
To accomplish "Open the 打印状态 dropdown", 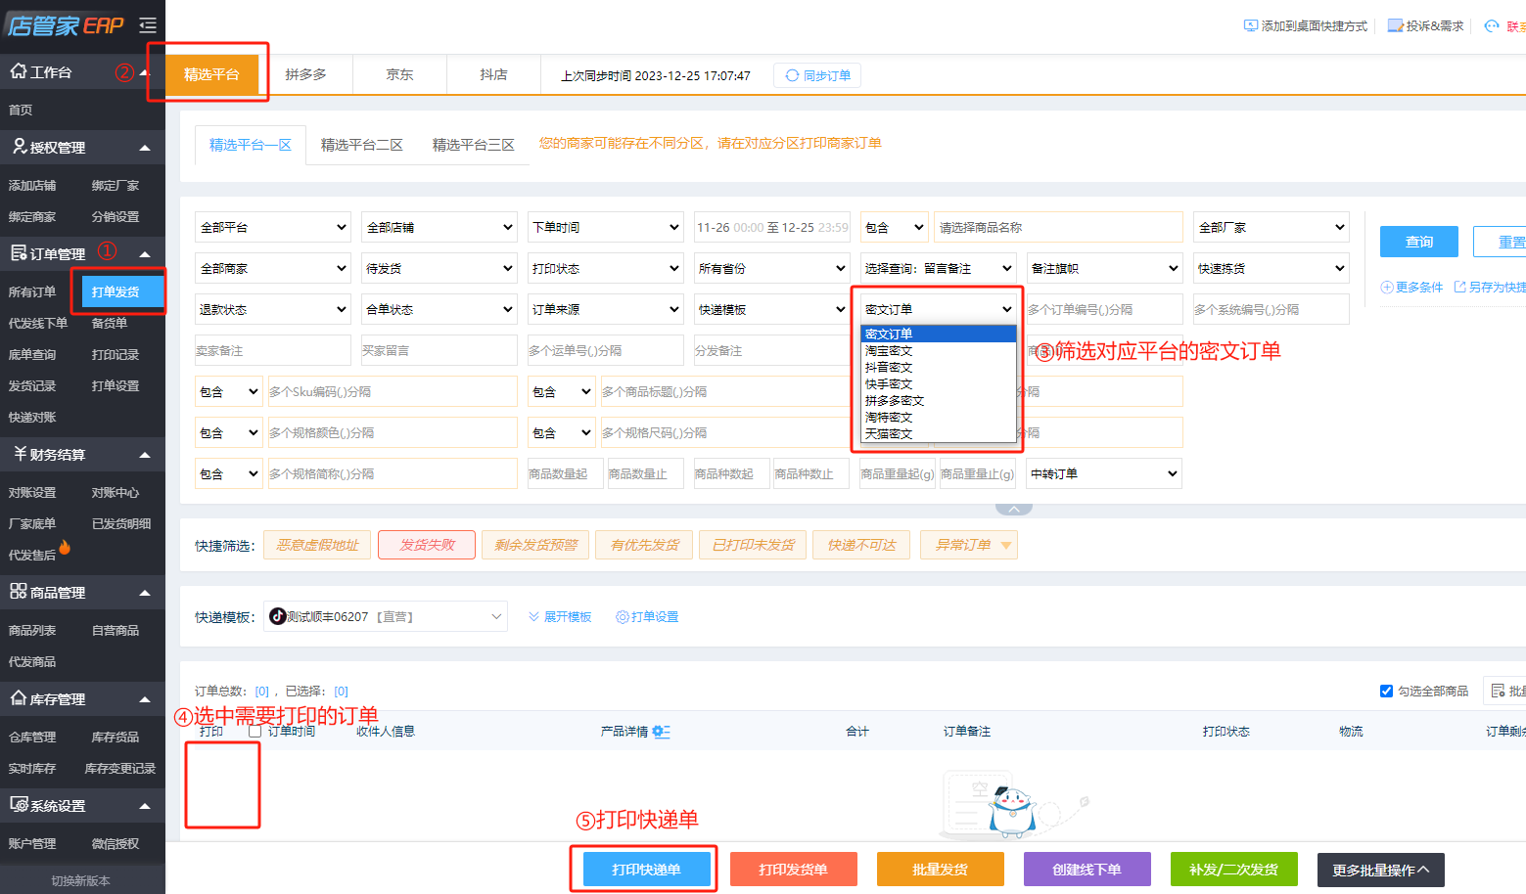I will click(x=606, y=268).
